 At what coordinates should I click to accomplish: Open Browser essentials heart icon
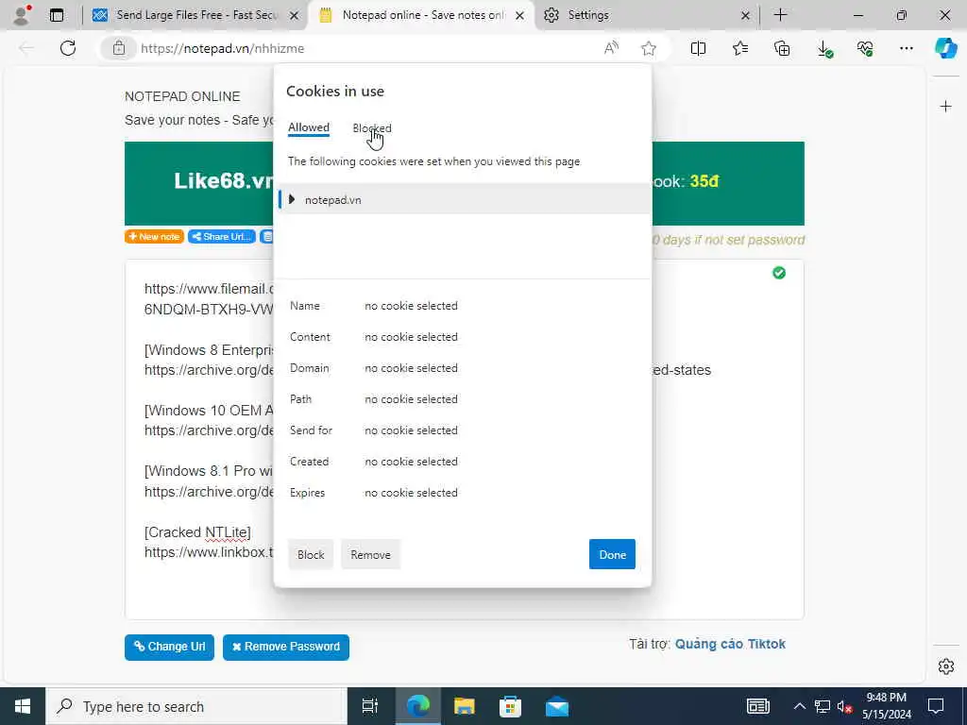click(x=865, y=48)
